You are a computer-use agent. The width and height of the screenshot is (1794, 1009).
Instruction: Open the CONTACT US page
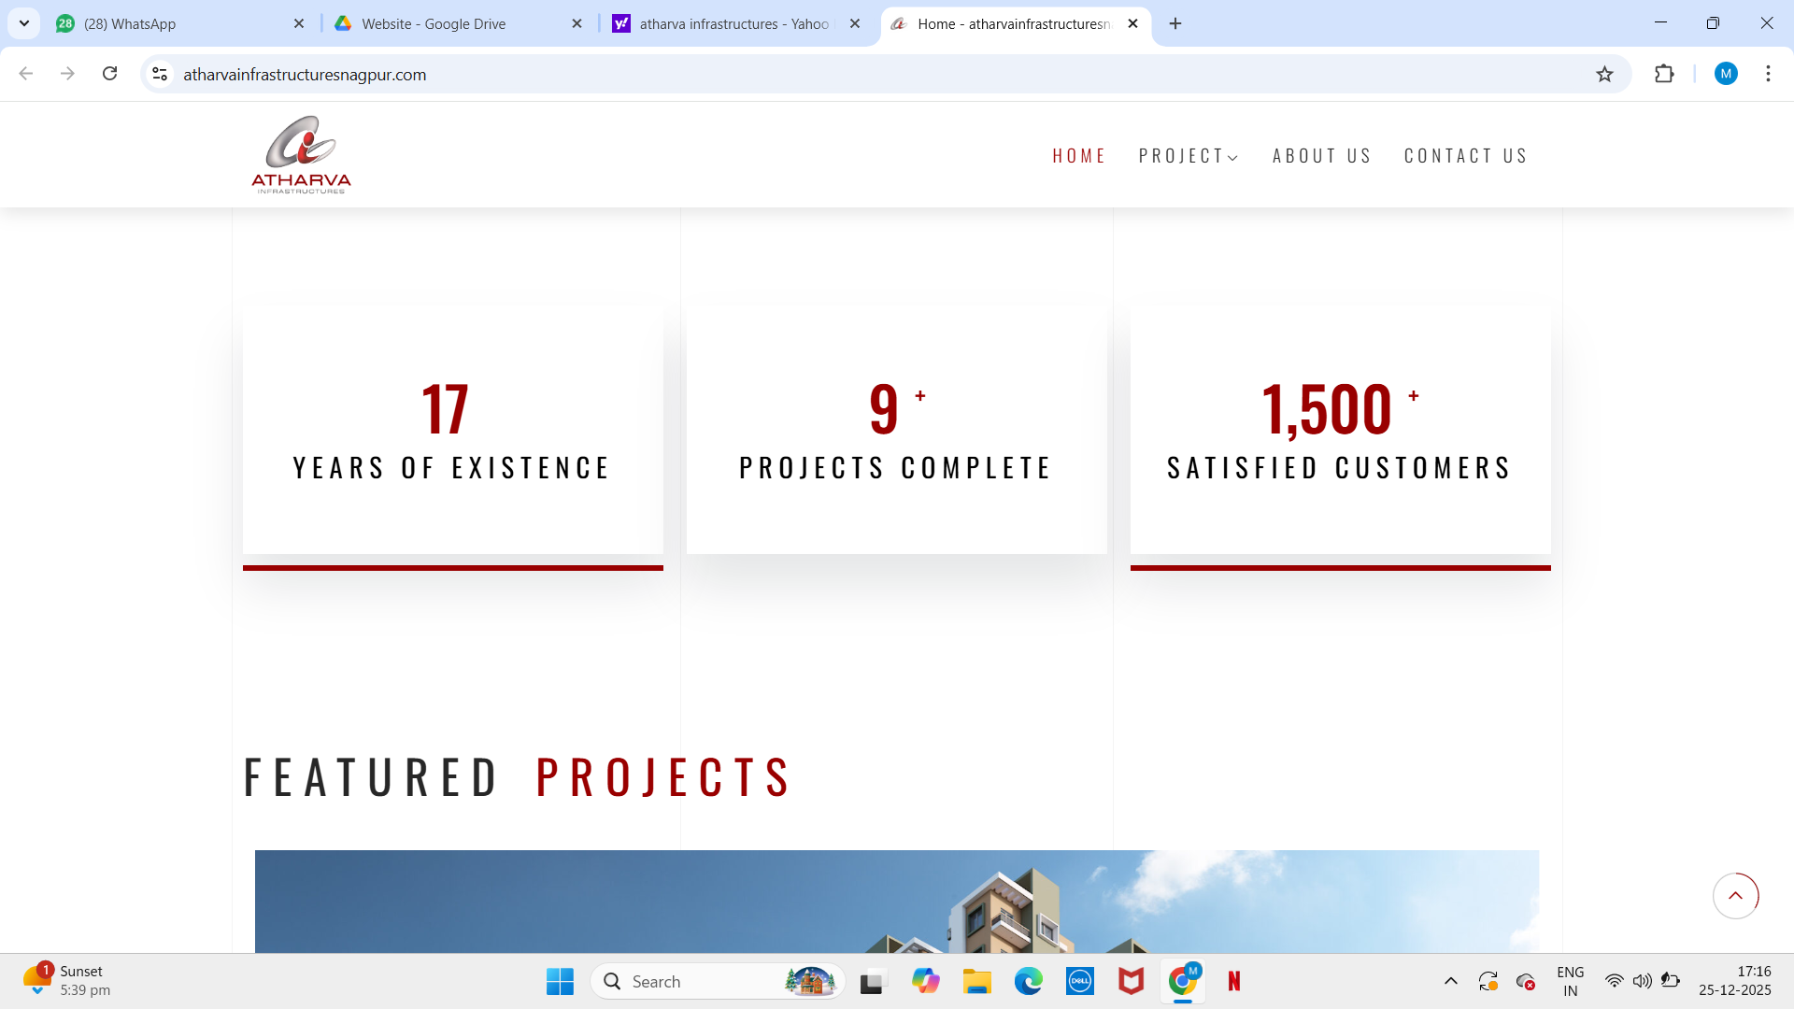(1466, 156)
